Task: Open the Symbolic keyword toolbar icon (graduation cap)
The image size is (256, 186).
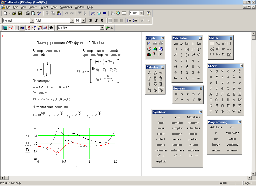Action: tap(51, 28)
